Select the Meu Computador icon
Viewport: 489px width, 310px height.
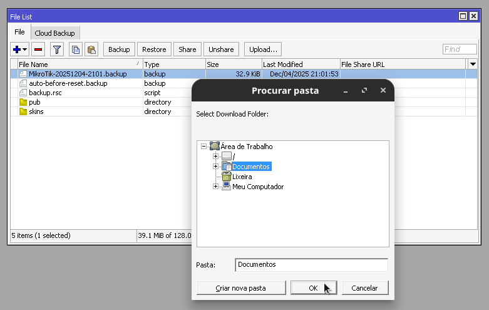click(227, 187)
